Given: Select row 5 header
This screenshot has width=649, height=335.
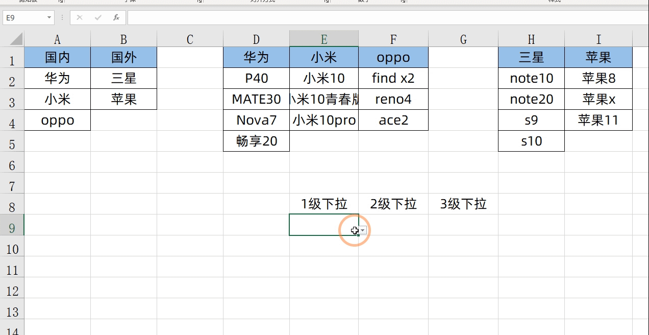Looking at the screenshot, I should click(12, 141).
